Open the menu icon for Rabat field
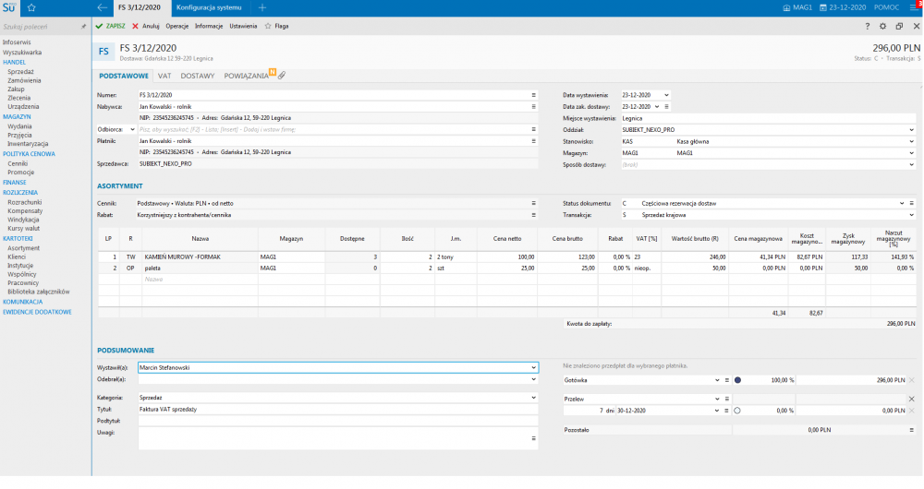This screenshot has width=924, height=489. [534, 215]
